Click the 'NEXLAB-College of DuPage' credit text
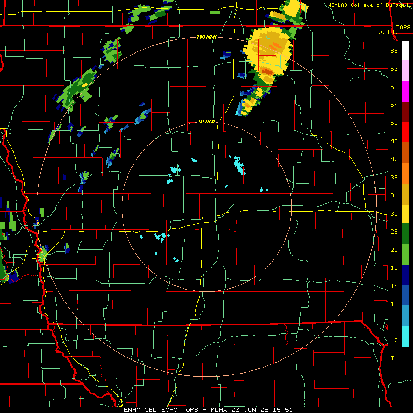The height and width of the screenshot is (413, 413). tap(367, 5)
